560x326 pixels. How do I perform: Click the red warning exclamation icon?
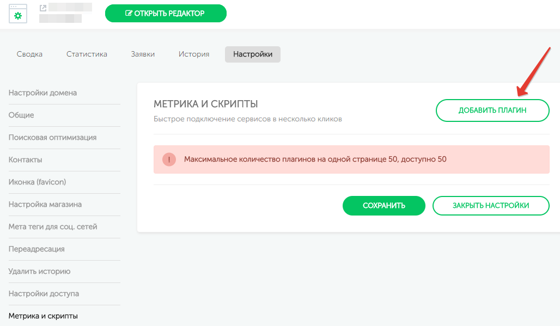pos(169,159)
